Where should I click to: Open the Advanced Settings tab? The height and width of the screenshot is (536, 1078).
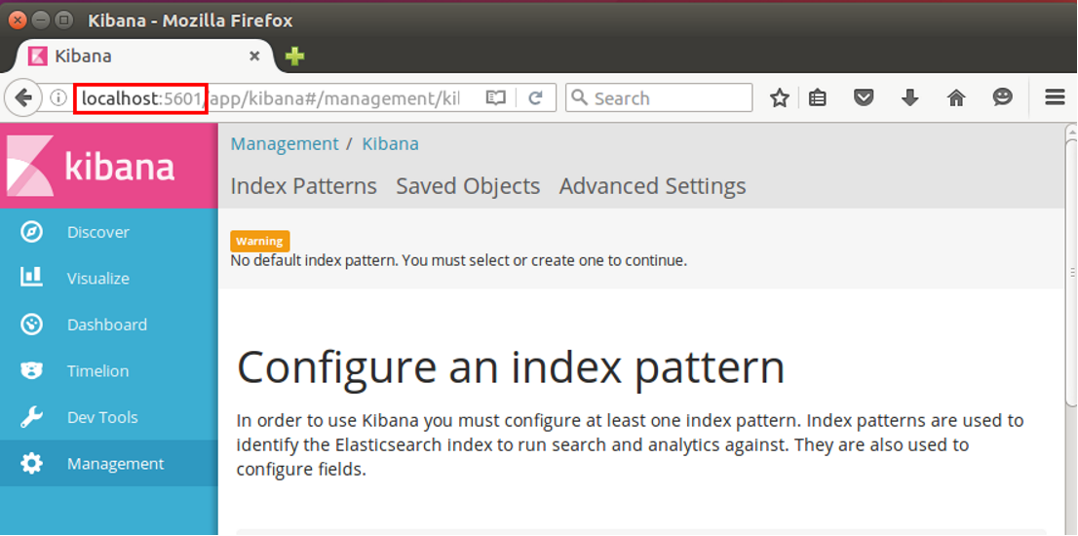coord(652,186)
